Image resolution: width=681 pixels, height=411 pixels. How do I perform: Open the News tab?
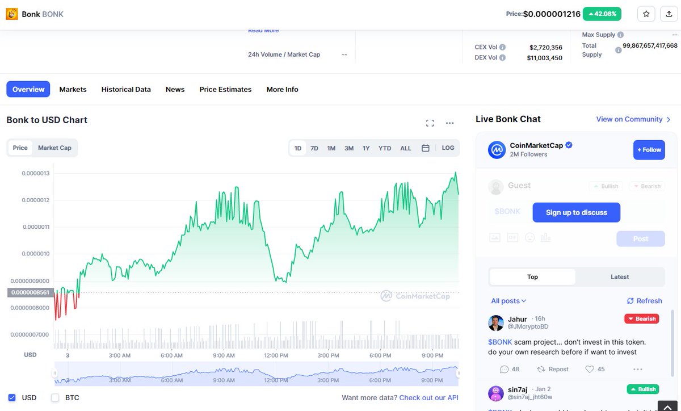(x=175, y=90)
